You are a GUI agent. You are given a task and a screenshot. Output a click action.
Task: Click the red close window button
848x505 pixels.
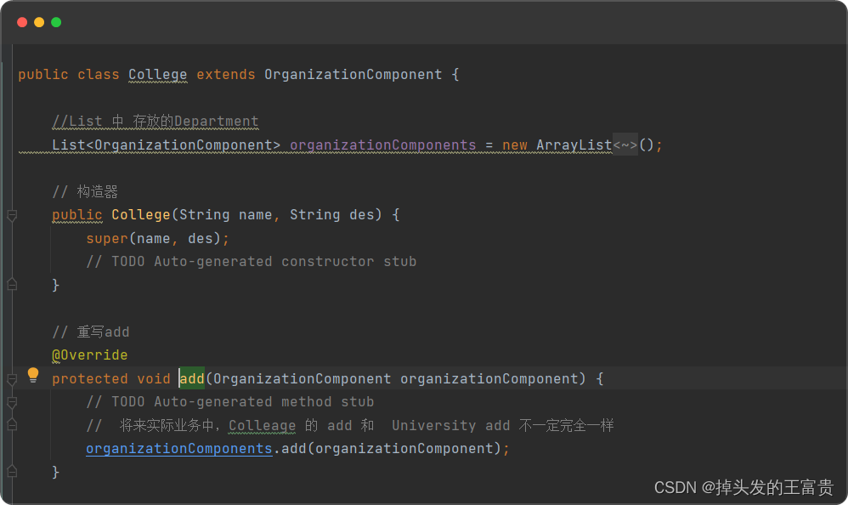(x=22, y=22)
